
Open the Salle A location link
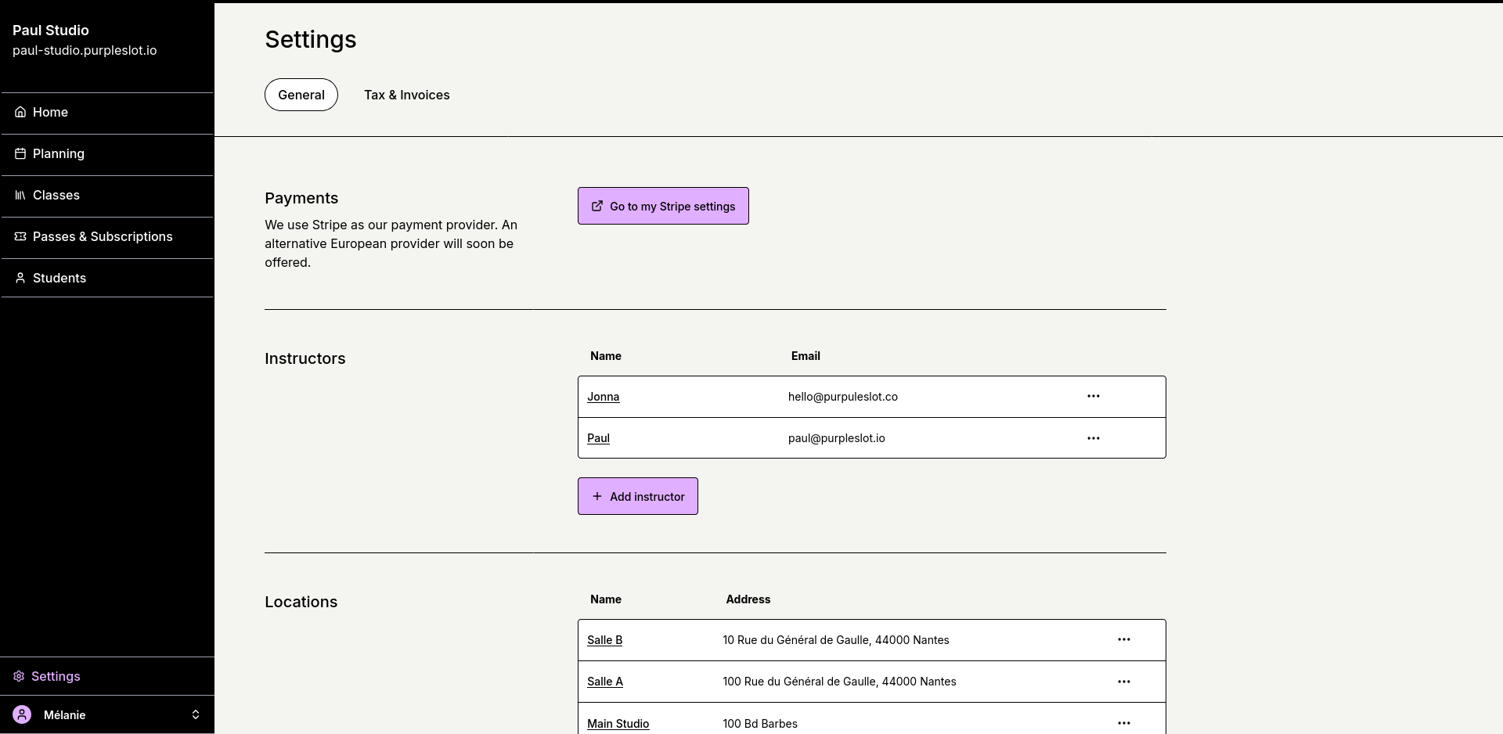(x=604, y=681)
